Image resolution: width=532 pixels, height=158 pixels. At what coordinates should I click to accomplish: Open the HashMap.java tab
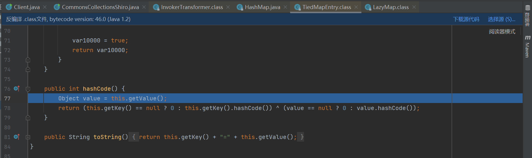pyautogui.click(x=262, y=7)
